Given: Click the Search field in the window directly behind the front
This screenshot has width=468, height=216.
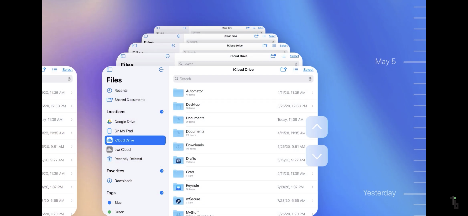Looking at the screenshot, I should 238,64.
